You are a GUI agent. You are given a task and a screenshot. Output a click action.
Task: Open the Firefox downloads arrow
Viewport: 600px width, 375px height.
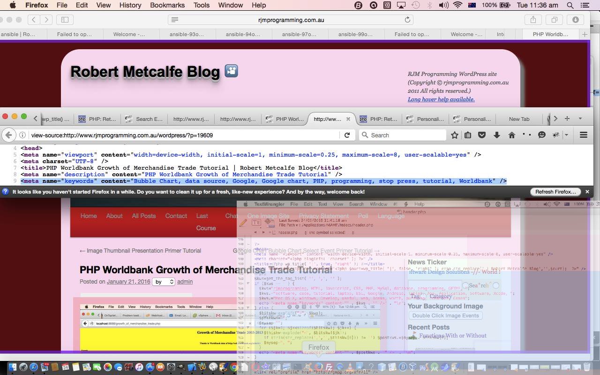coord(497,135)
